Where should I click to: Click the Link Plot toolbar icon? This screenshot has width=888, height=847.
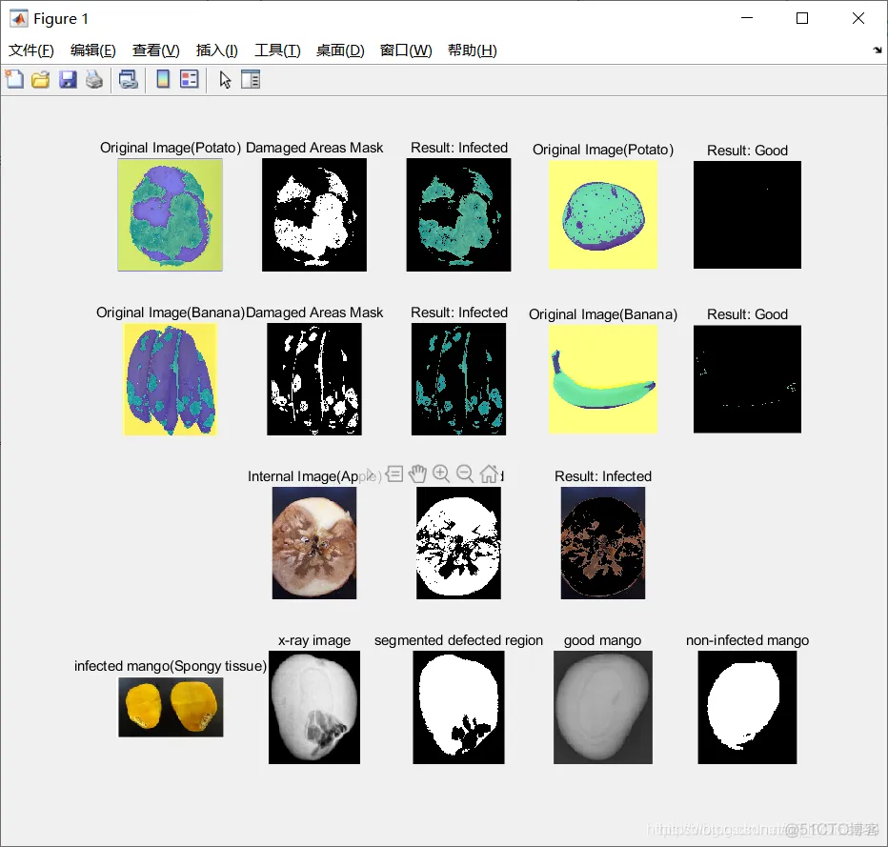[x=129, y=79]
